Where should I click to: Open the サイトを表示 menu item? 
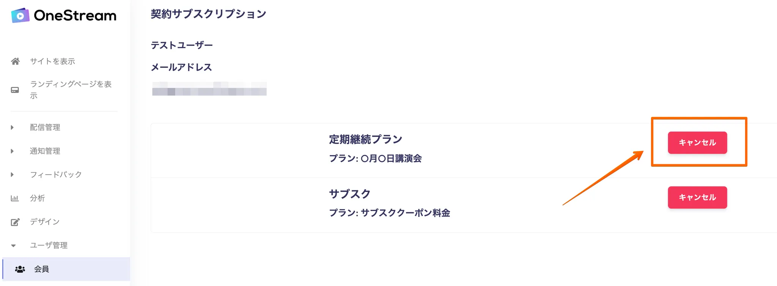(52, 61)
